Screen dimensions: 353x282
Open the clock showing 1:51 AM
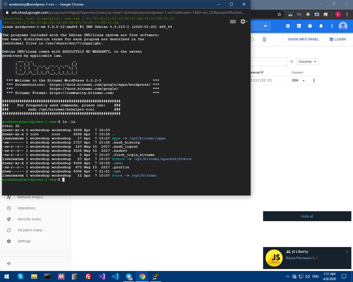coord(329,276)
